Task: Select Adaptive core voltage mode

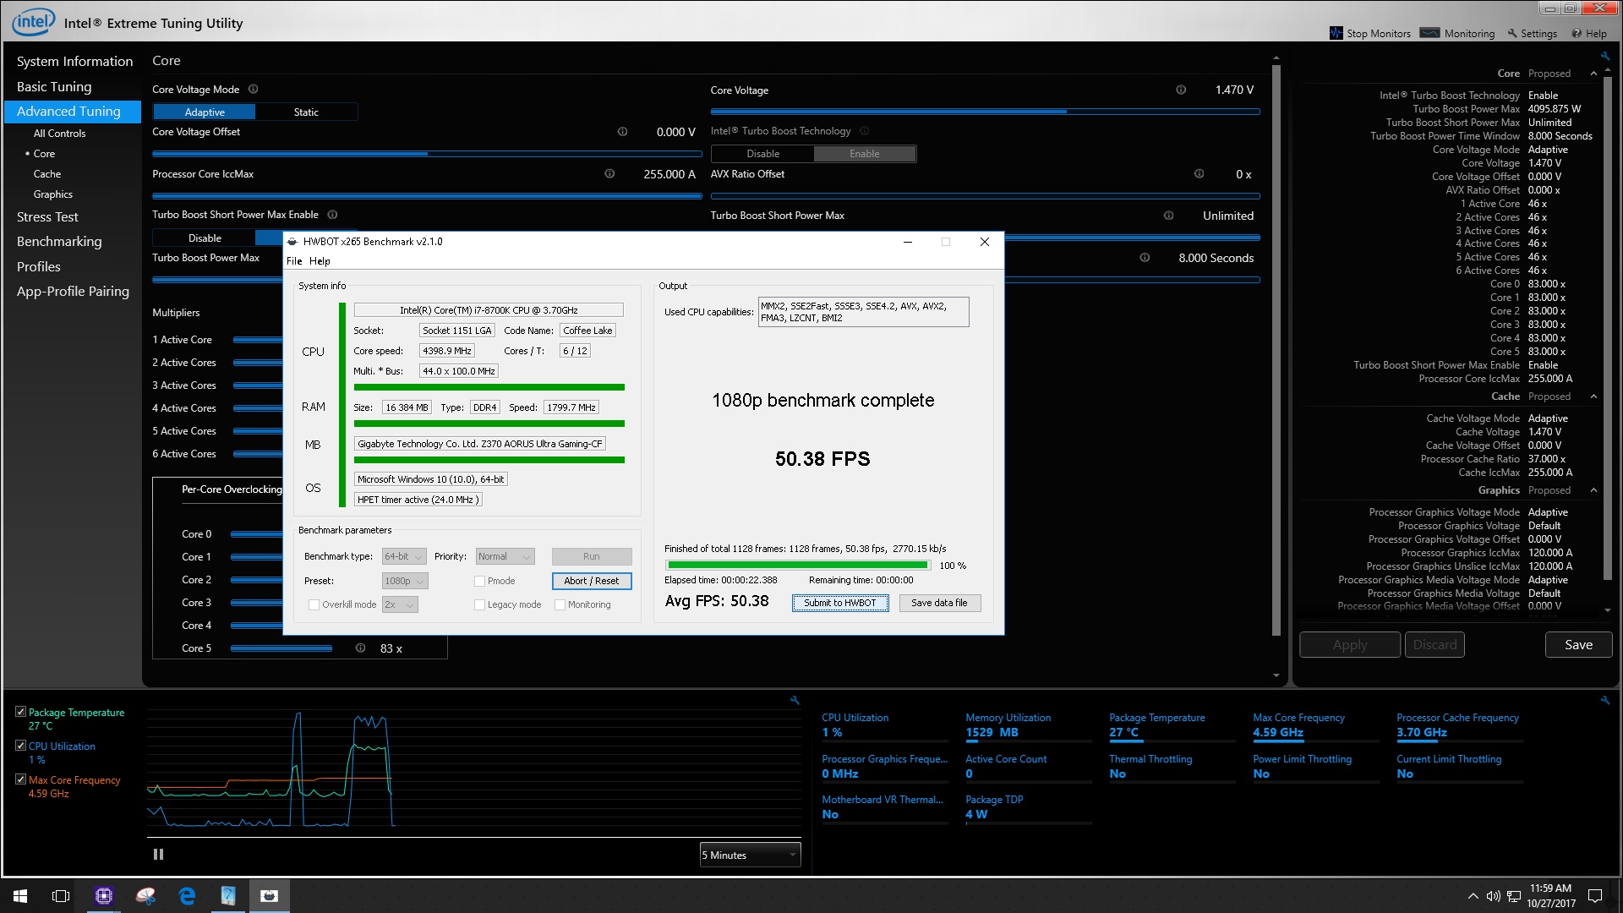Action: point(205,112)
